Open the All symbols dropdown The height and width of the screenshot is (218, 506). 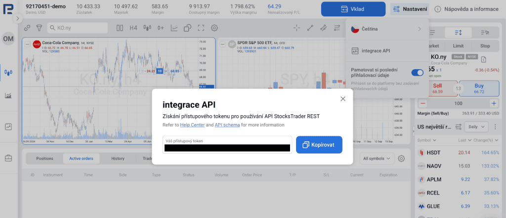[377, 159]
